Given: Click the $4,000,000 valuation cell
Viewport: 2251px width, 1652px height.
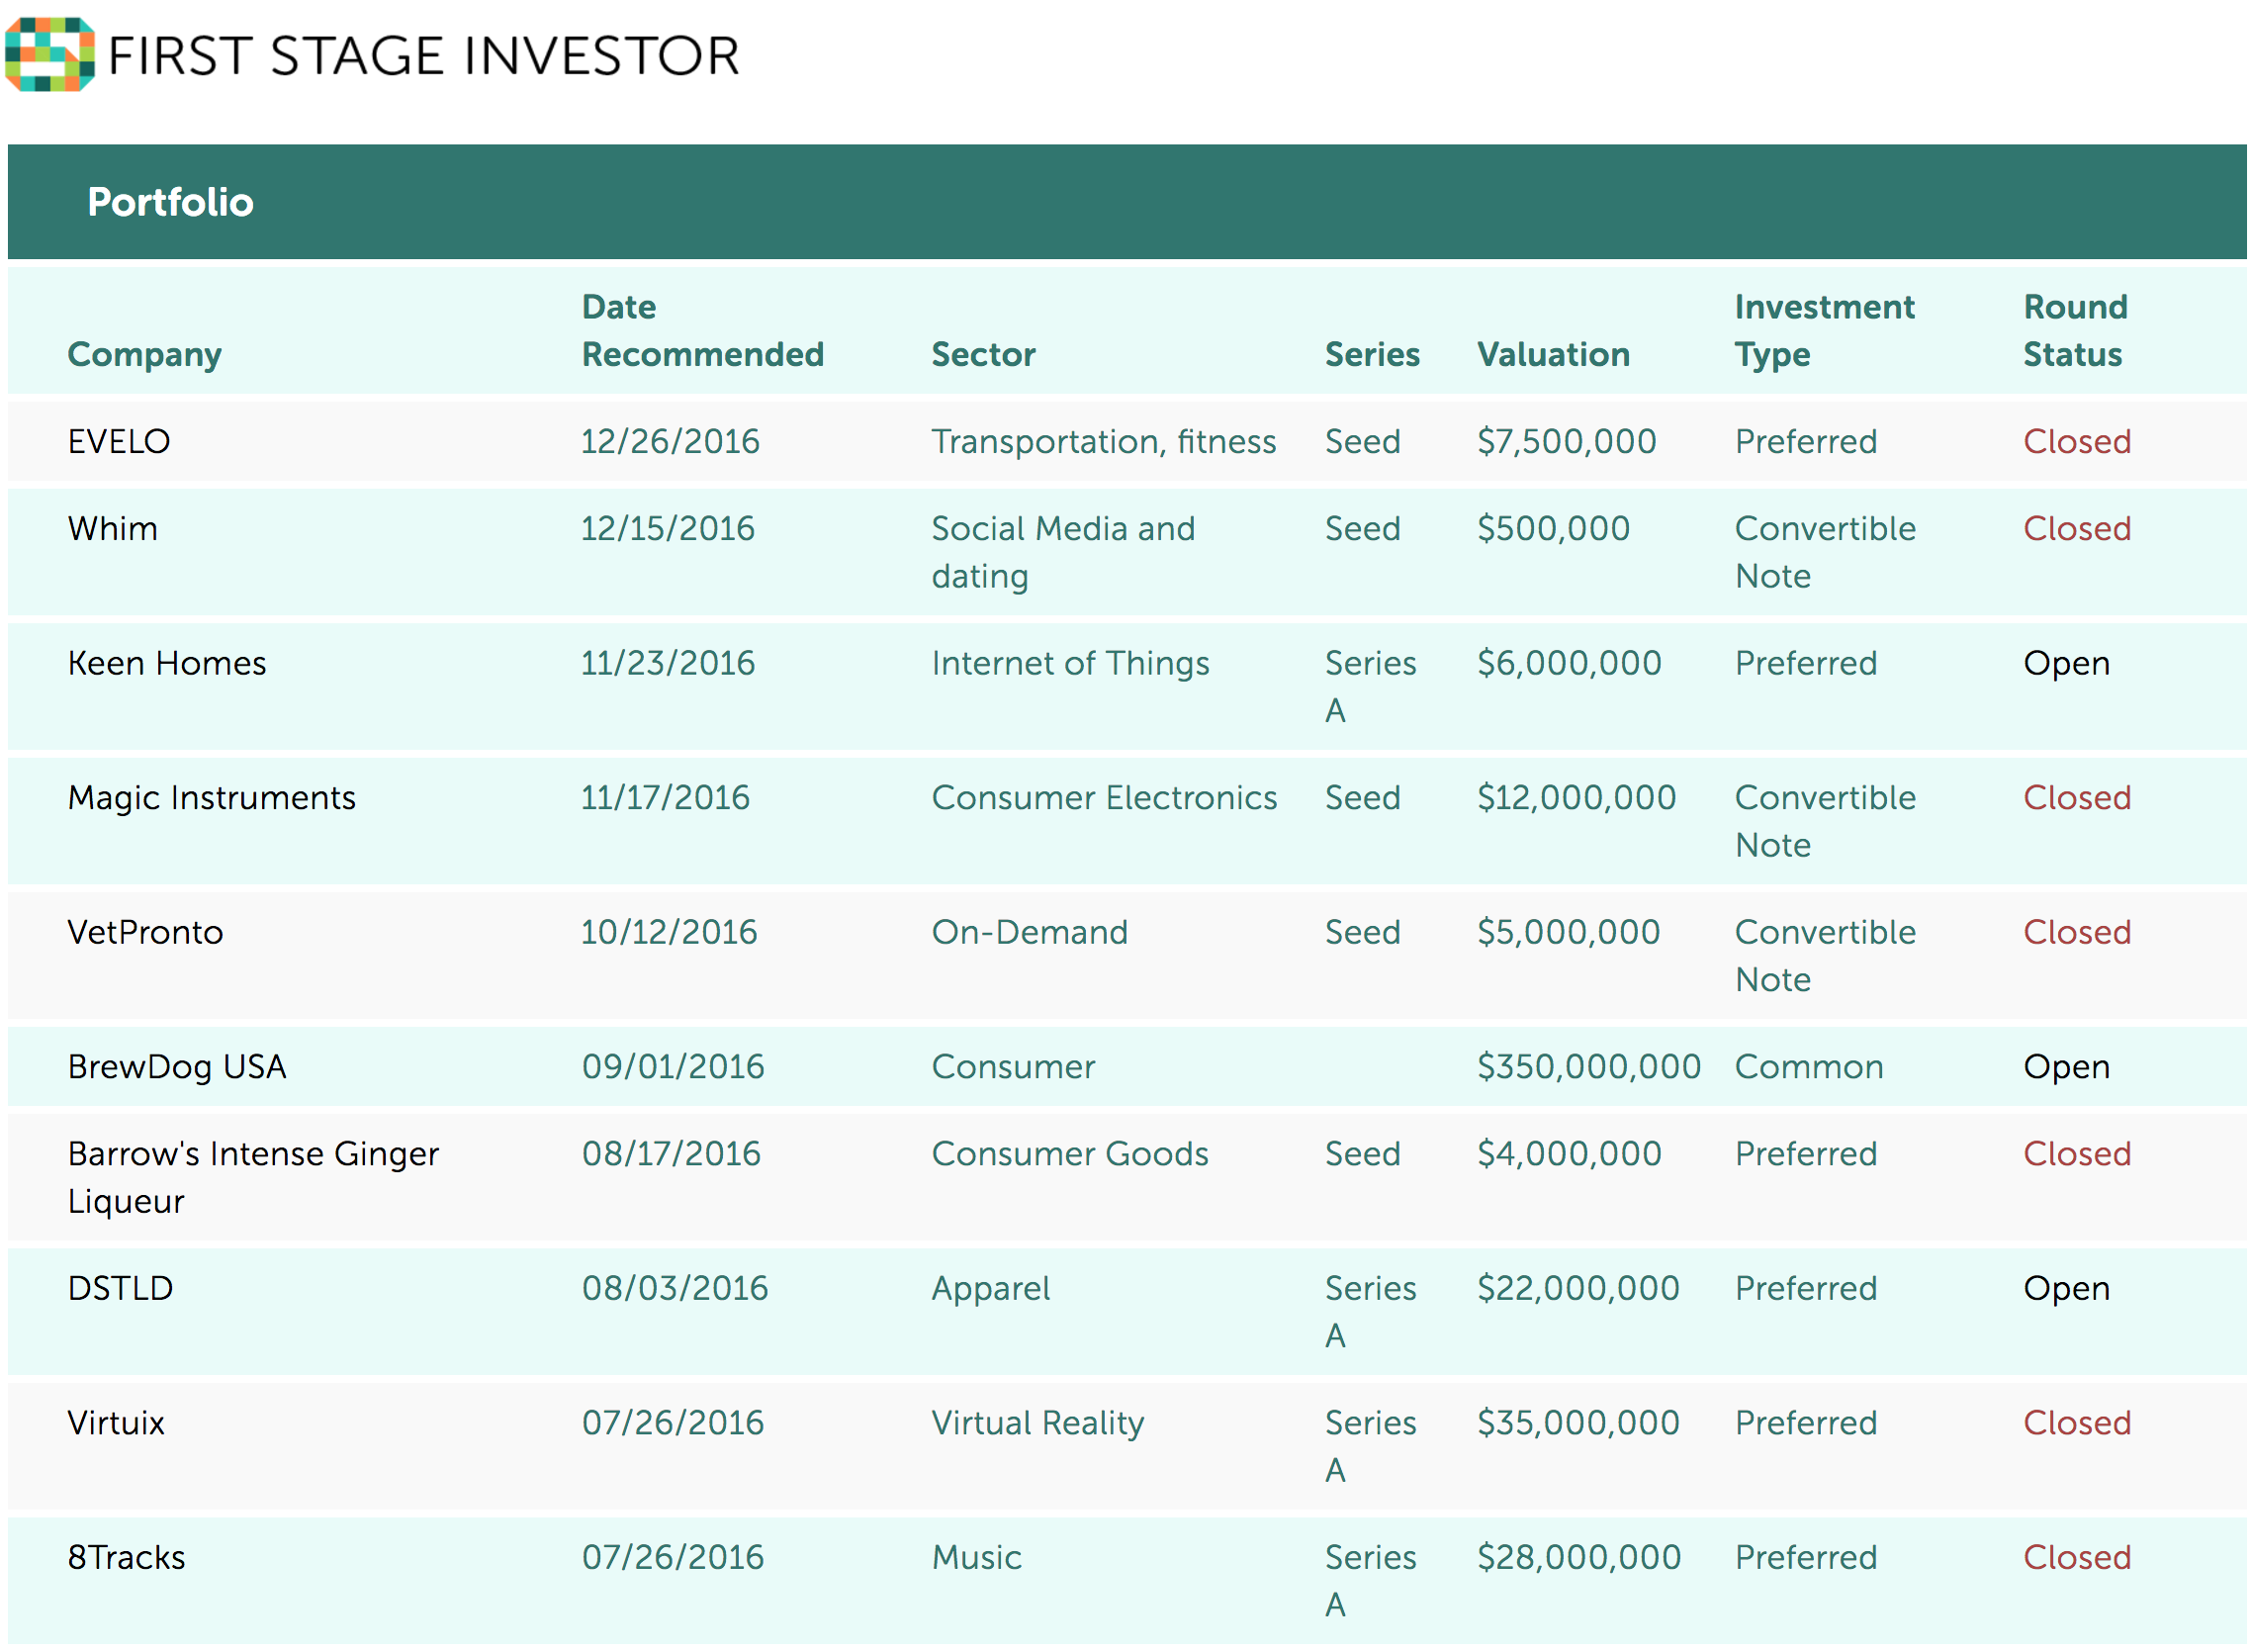Looking at the screenshot, I should (x=1570, y=1154).
